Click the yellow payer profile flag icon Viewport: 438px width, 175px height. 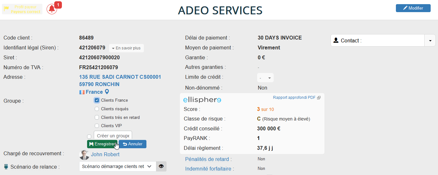(6, 9)
